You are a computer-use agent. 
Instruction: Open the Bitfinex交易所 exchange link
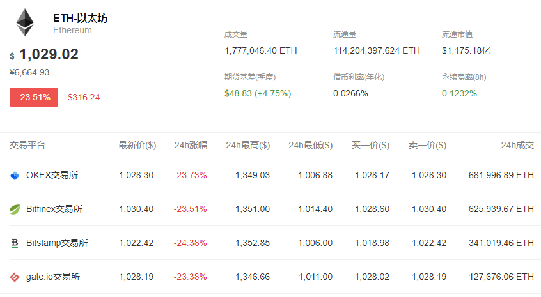click(x=54, y=209)
